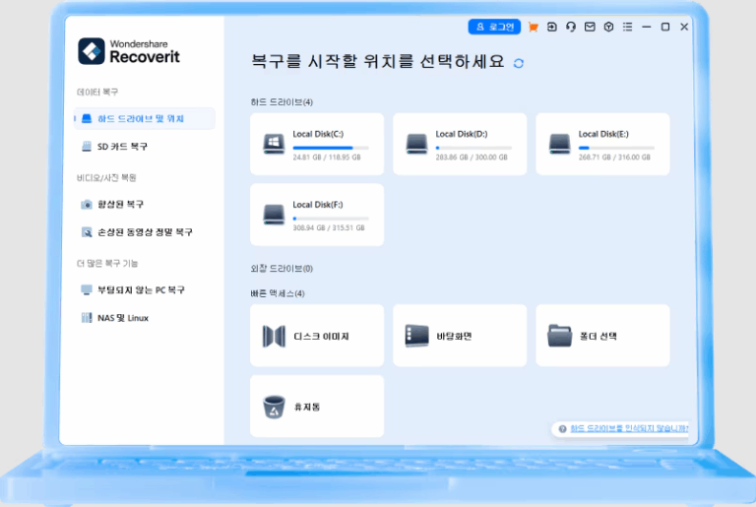Select the Local Disk(C:) drive card
Image resolution: width=756 pixels, height=507 pixels.
[317, 145]
